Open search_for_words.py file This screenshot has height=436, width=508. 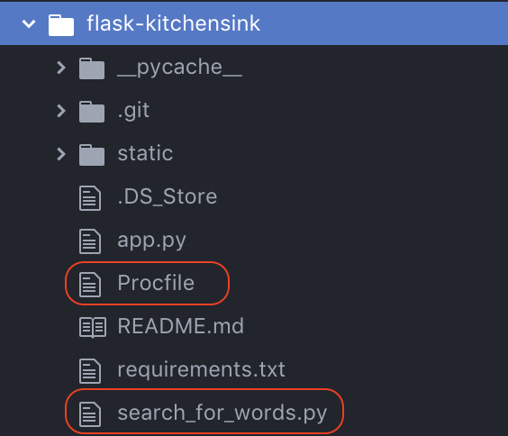[x=222, y=413]
